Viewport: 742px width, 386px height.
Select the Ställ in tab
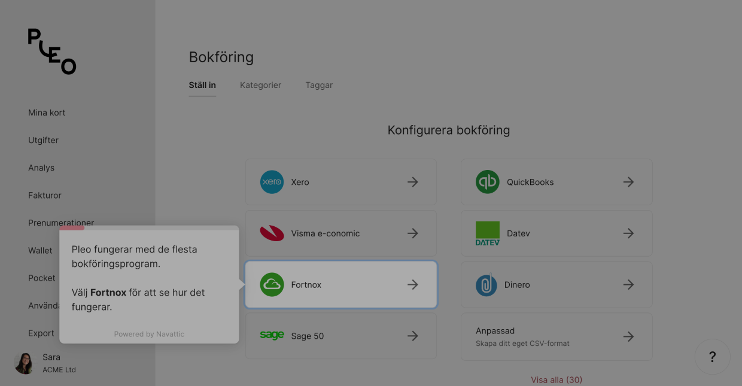(202, 85)
